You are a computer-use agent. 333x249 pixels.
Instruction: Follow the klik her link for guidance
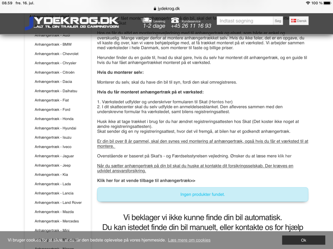point(284,156)
